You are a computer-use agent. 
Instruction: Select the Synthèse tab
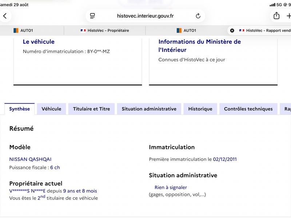[x=20, y=109]
